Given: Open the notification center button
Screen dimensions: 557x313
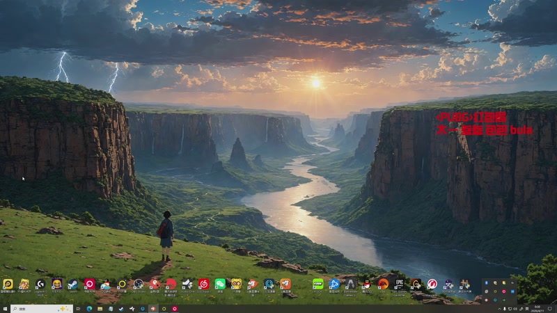Looking at the screenshot, I should click(x=550, y=309).
